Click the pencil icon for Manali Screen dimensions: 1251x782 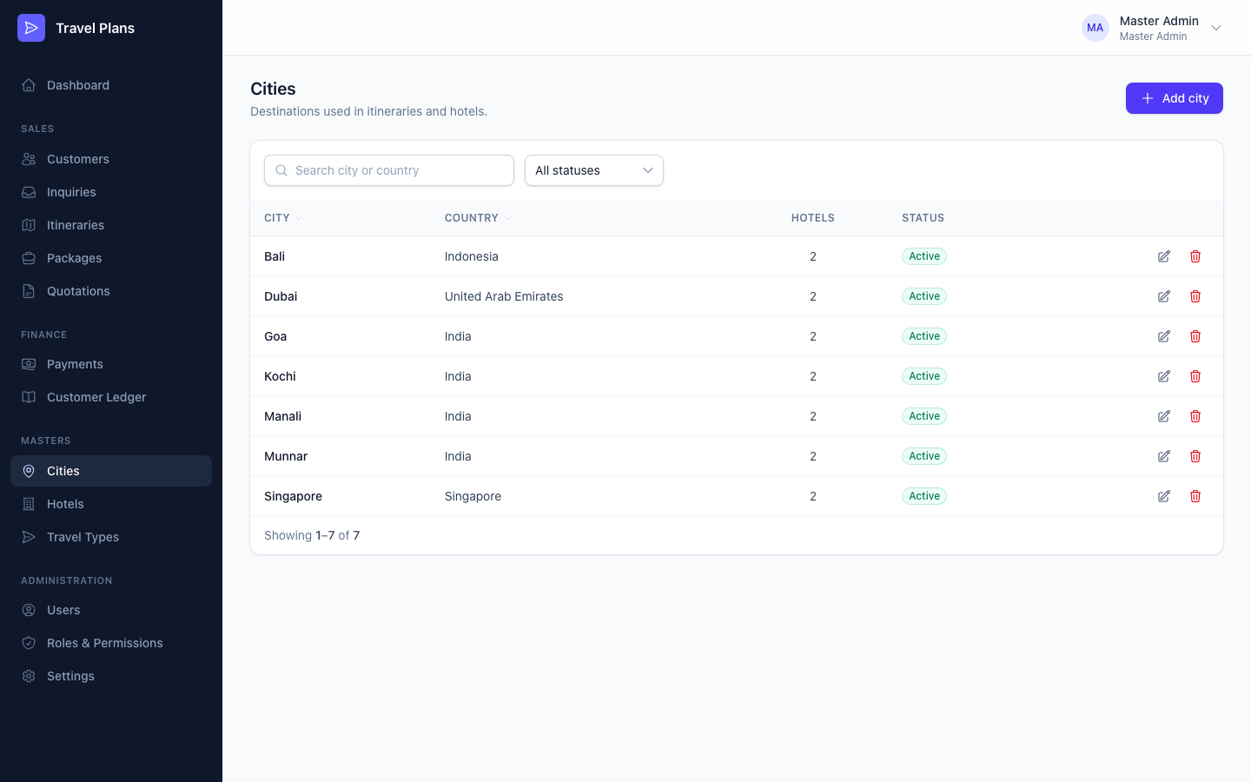tap(1164, 416)
